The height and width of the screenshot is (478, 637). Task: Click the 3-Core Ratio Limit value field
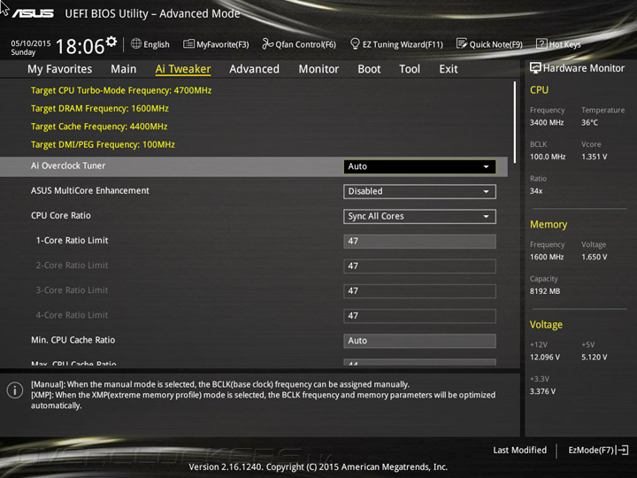click(x=419, y=291)
